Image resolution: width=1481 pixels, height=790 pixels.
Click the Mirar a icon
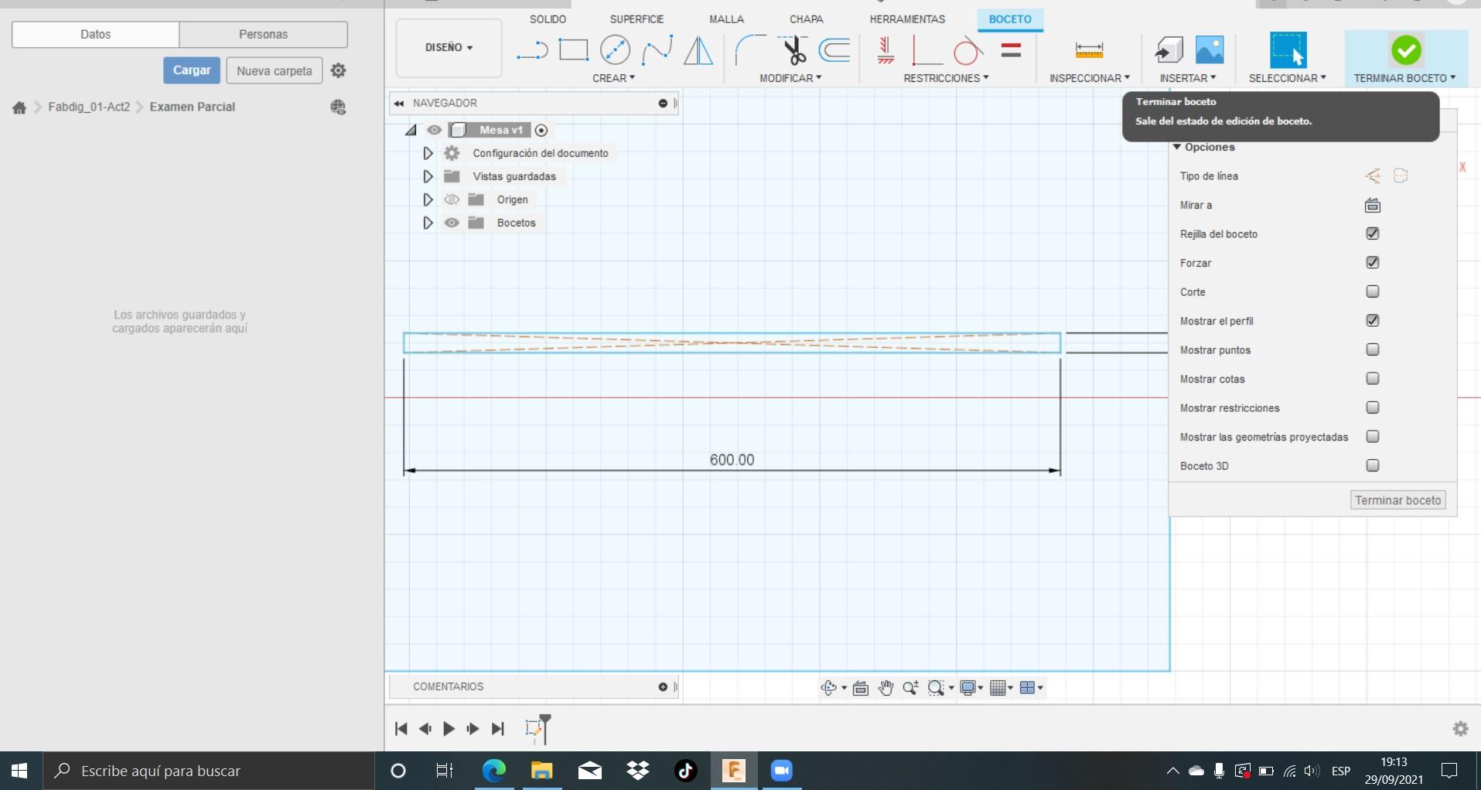click(x=1373, y=206)
